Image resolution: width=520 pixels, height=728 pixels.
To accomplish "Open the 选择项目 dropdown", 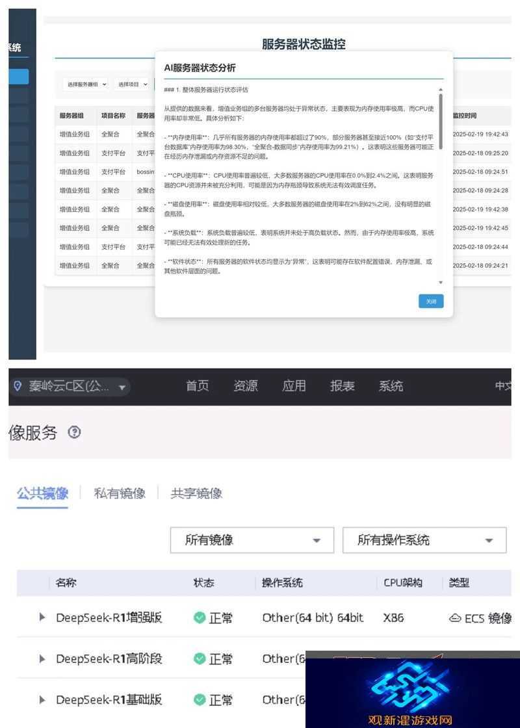I will 132,84.
